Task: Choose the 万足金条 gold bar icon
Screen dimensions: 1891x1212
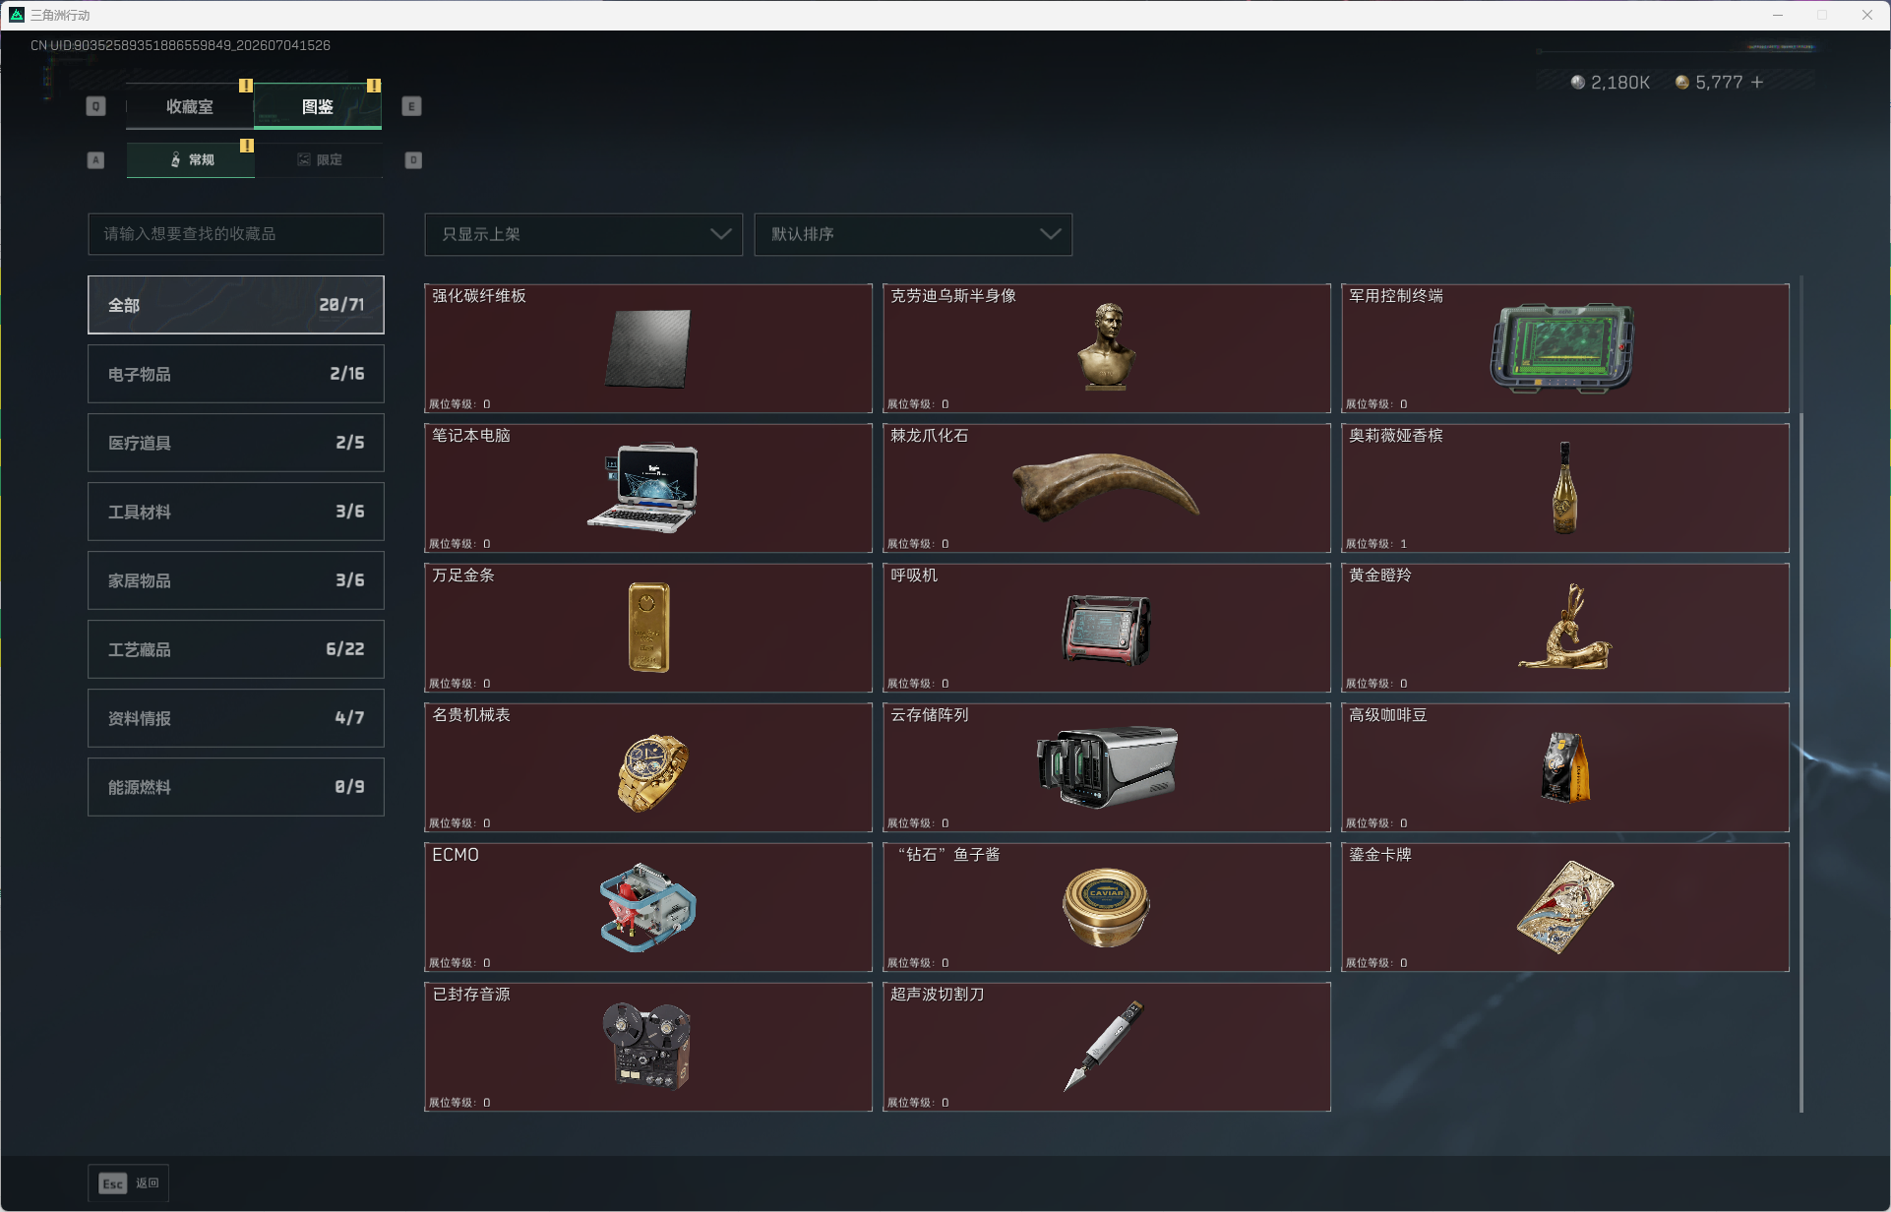Action: (x=648, y=628)
